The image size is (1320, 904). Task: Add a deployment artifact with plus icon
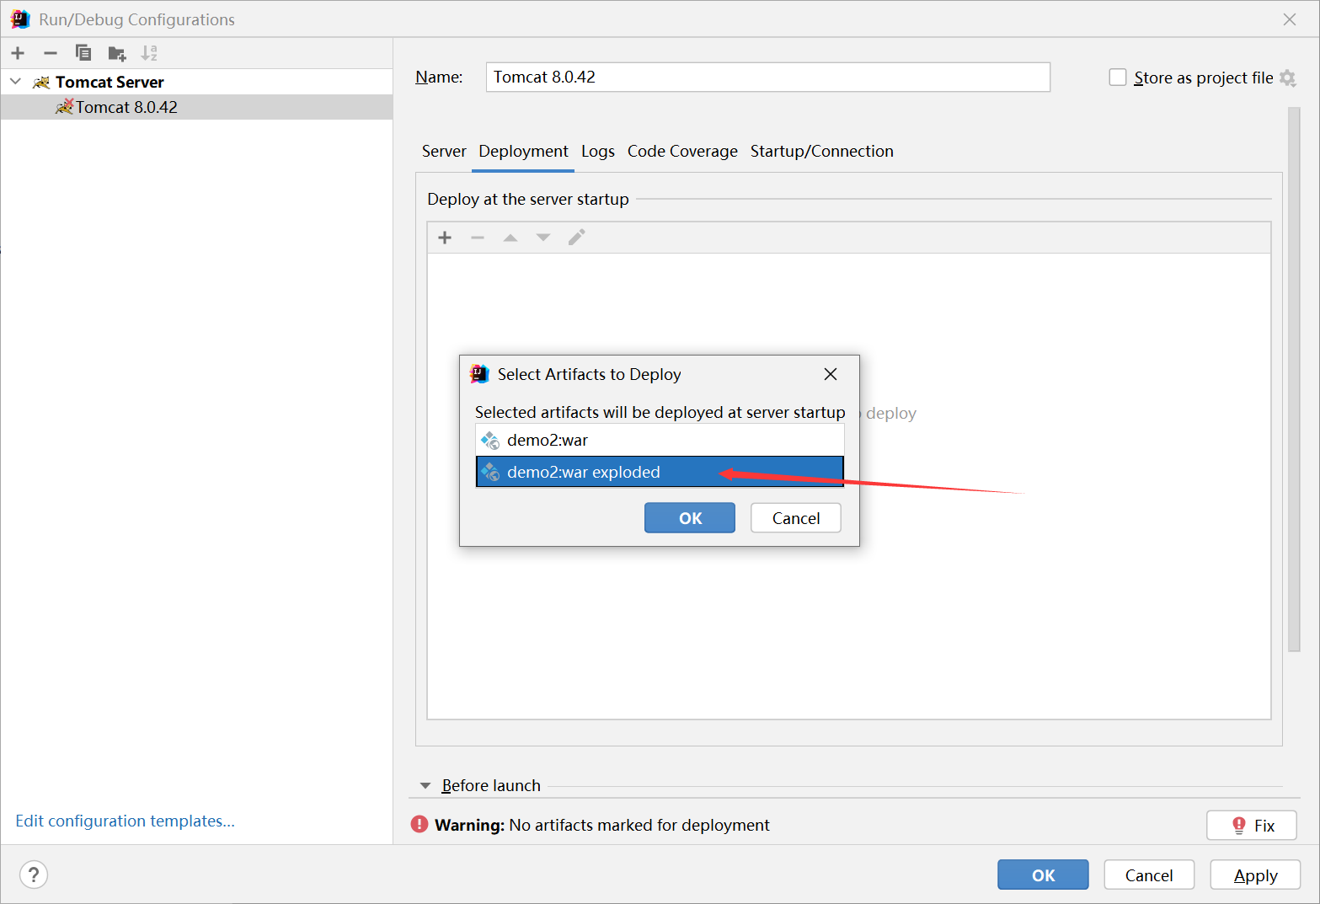(445, 238)
